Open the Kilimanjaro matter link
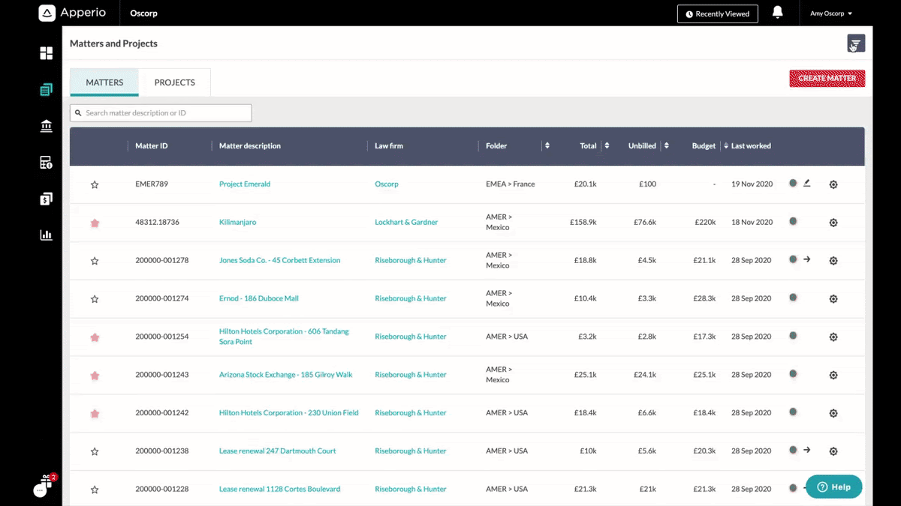This screenshot has height=506, width=901. click(238, 222)
